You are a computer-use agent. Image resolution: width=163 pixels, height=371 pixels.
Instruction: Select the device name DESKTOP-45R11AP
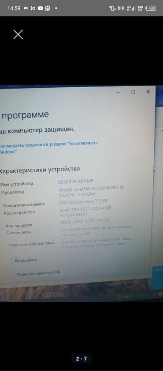pyautogui.click(x=76, y=182)
